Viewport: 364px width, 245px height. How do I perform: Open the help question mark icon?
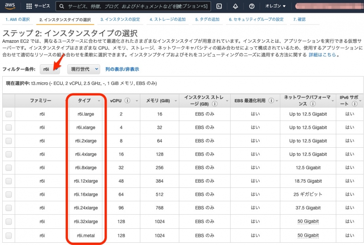(x=252, y=6)
